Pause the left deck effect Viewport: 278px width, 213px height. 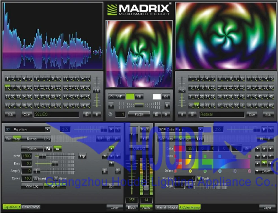97,114
